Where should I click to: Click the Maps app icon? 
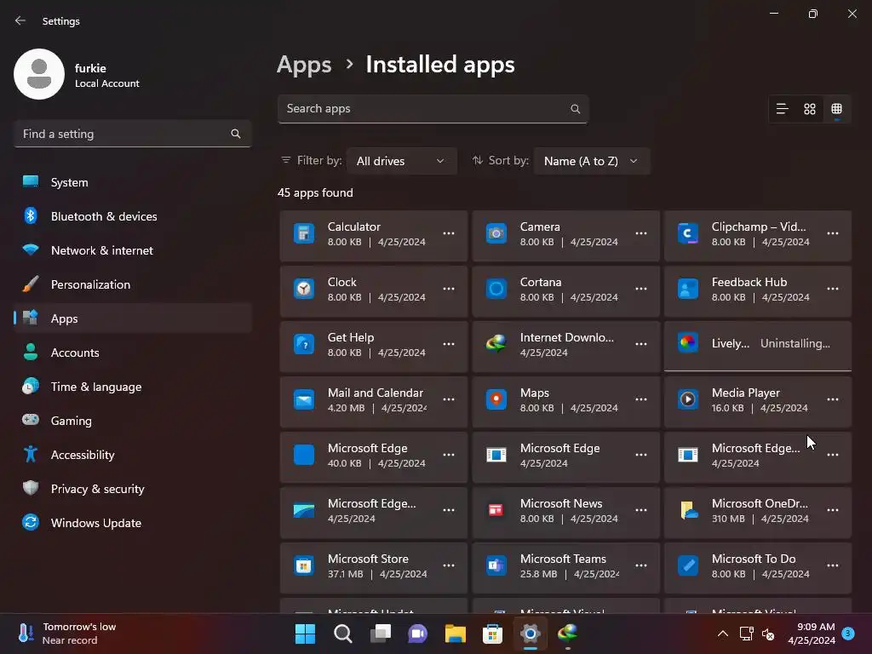click(x=496, y=399)
